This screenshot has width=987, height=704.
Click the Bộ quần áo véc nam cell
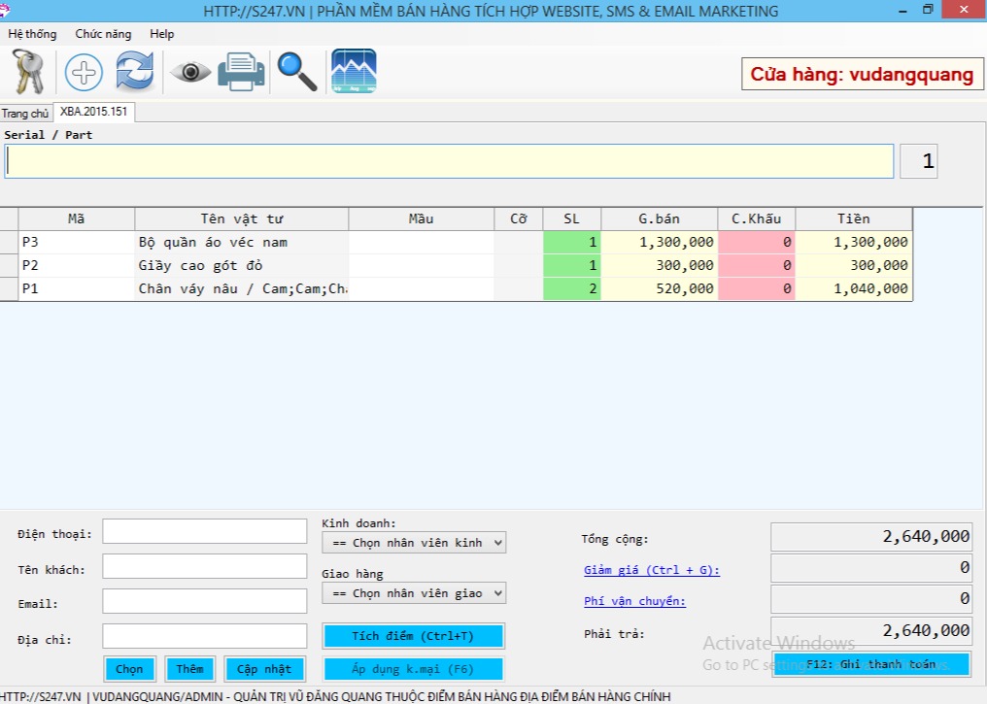(x=242, y=242)
